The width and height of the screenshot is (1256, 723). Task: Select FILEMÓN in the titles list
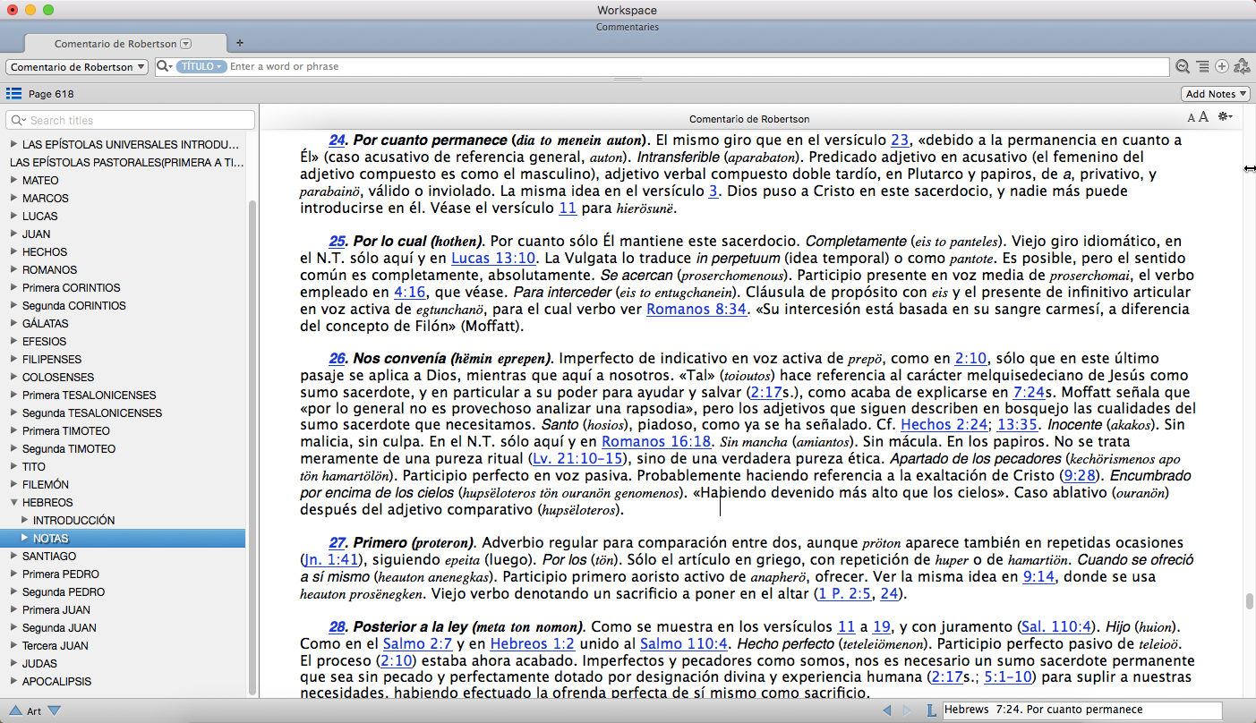46,484
